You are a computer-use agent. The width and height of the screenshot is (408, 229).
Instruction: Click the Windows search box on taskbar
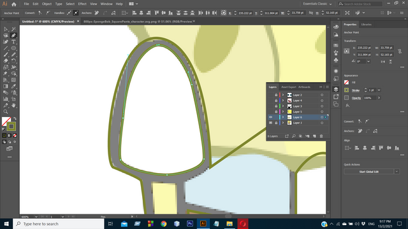(59, 224)
